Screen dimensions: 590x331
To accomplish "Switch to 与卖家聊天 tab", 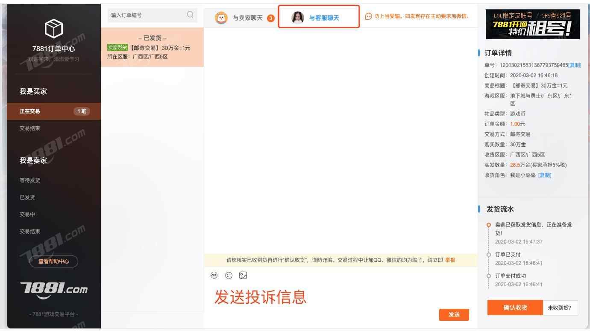I will (x=241, y=18).
